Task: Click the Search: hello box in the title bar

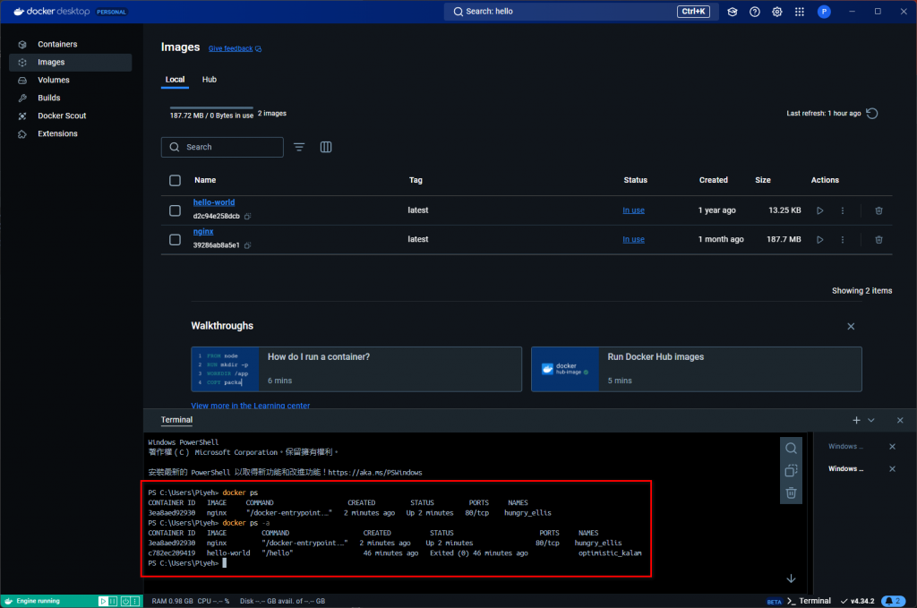Action: click(580, 12)
